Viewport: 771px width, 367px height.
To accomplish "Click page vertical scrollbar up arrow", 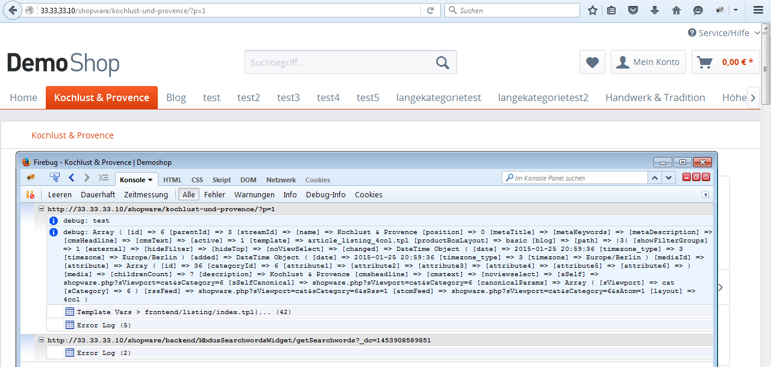I will (766, 28).
